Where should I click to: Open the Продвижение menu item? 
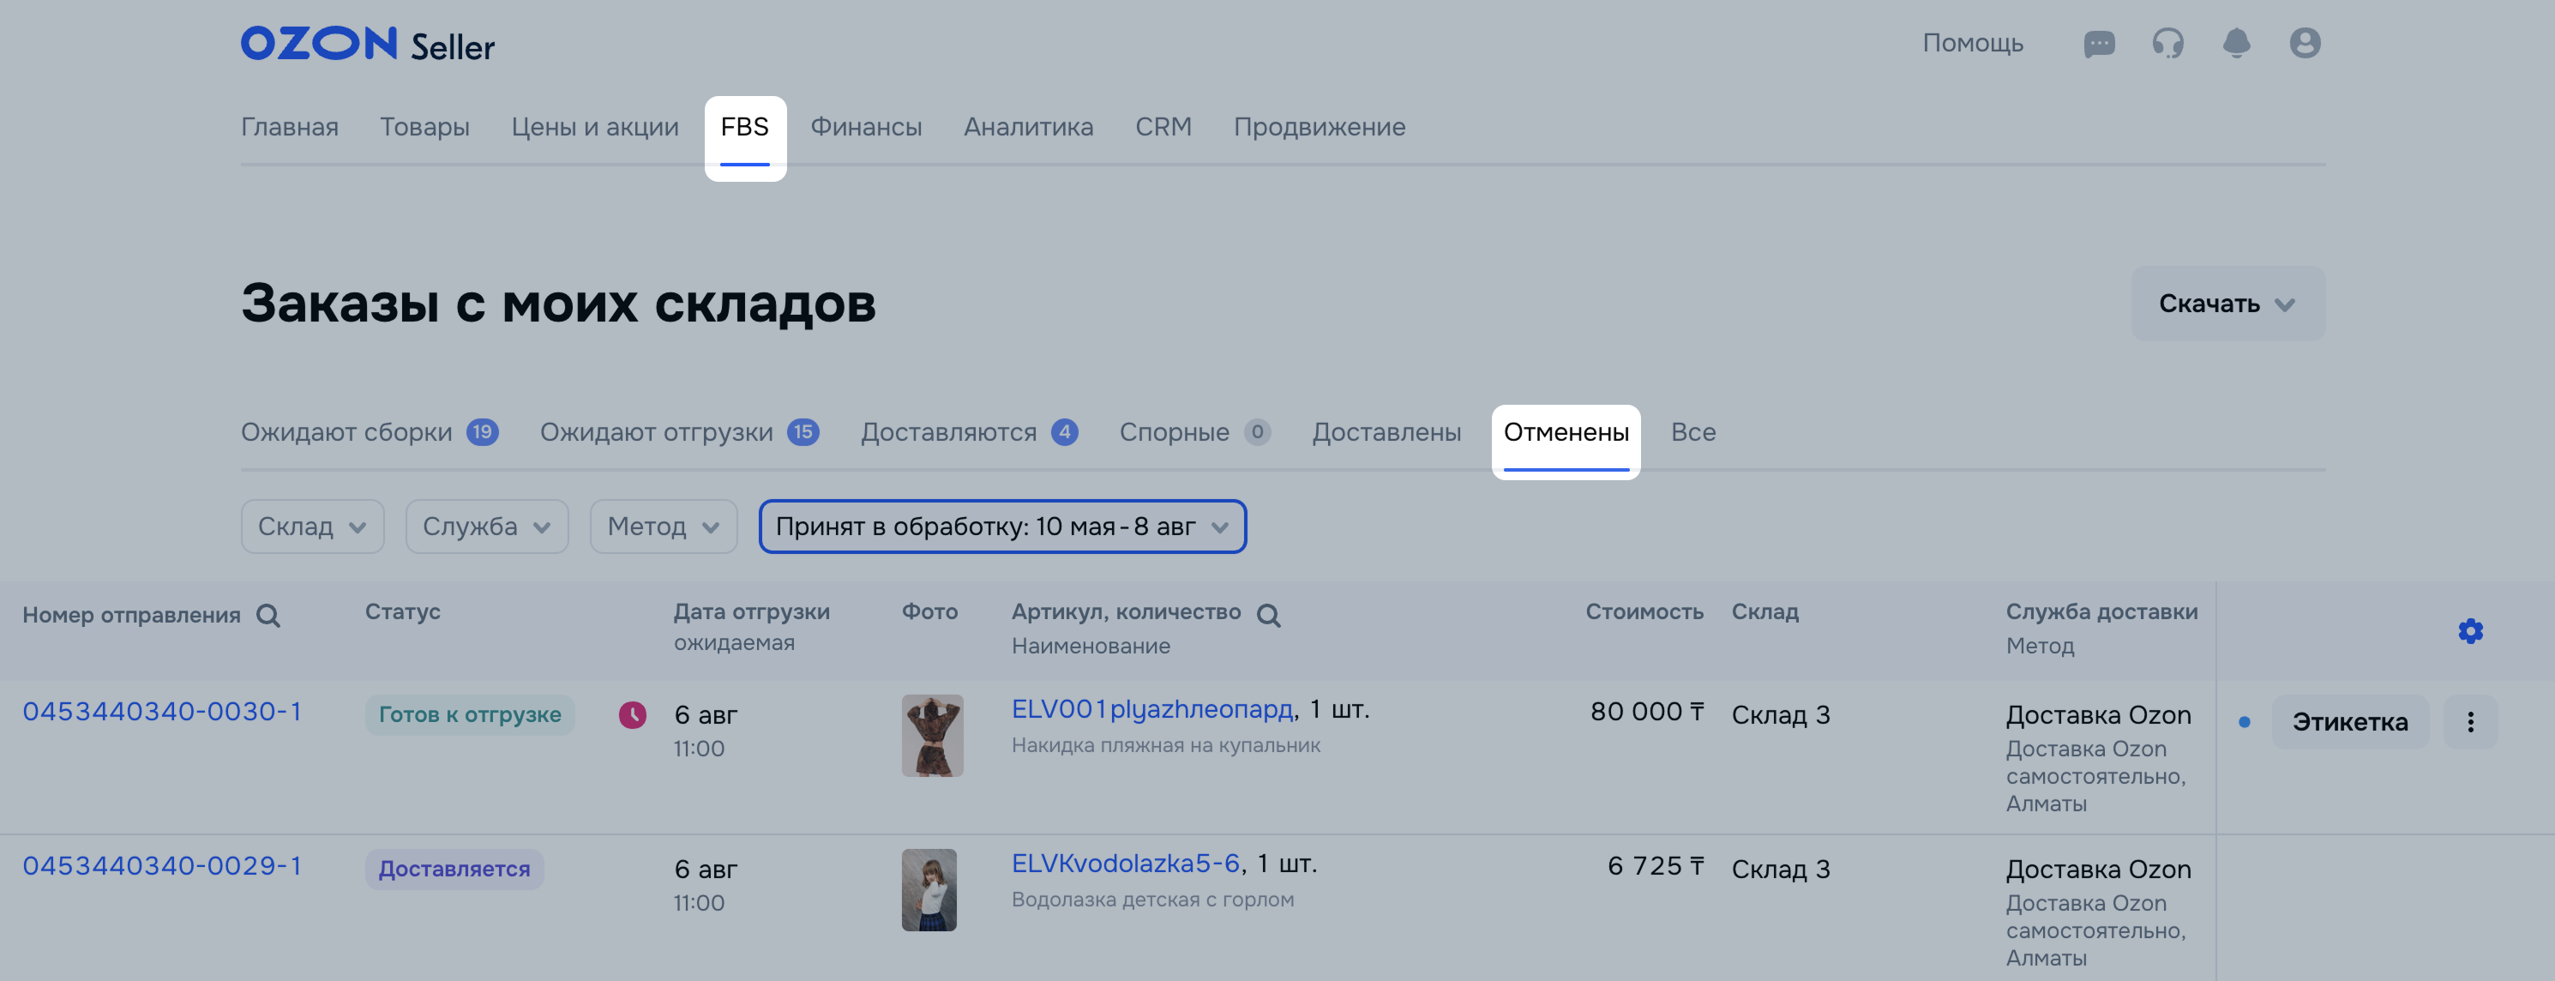pyautogui.click(x=1320, y=127)
